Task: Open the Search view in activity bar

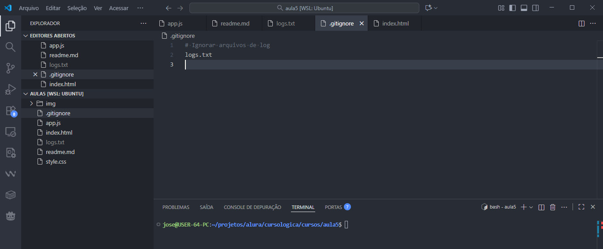Action: point(10,47)
